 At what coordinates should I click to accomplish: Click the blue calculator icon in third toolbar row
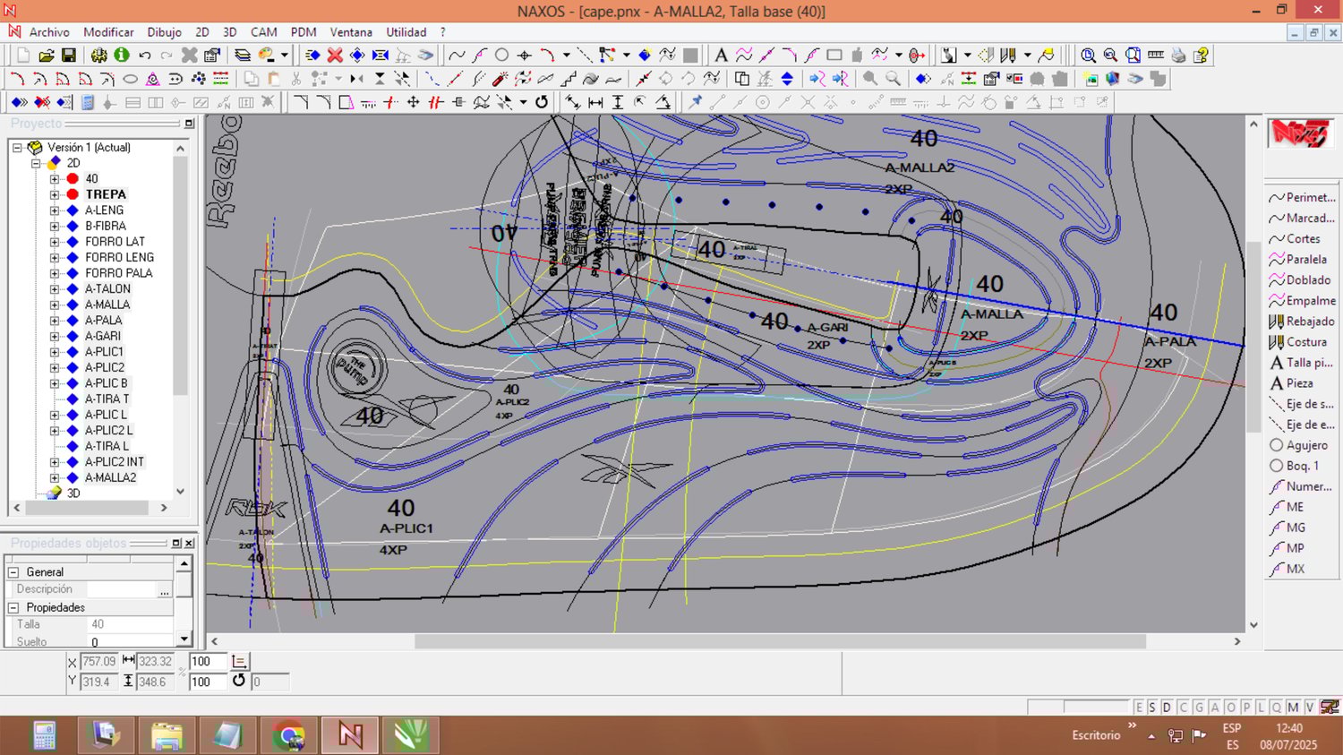(88, 102)
